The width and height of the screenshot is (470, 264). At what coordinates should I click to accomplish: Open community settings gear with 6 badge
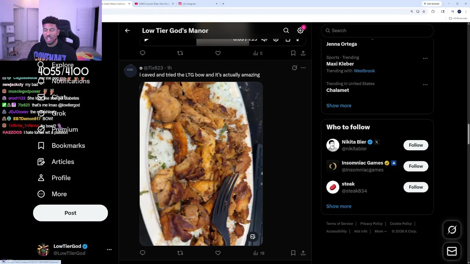point(301,30)
